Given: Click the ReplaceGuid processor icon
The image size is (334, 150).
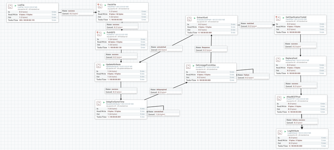Looking at the screenshot, I should coord(278,60).
